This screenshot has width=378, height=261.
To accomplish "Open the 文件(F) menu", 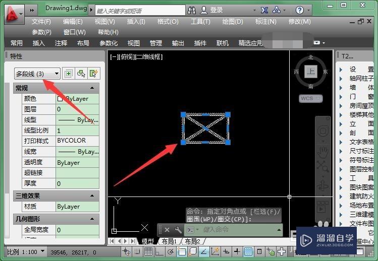I will 41,22.
